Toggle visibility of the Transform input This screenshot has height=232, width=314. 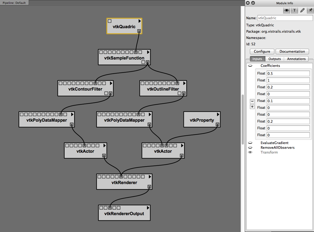click(x=250, y=152)
